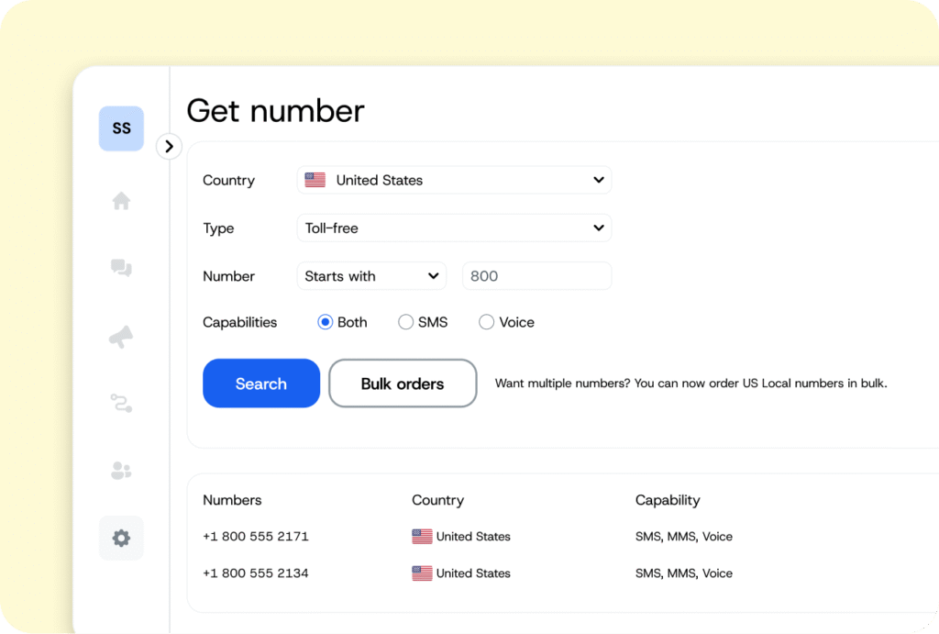Click United States in the 2134 row

click(473, 573)
